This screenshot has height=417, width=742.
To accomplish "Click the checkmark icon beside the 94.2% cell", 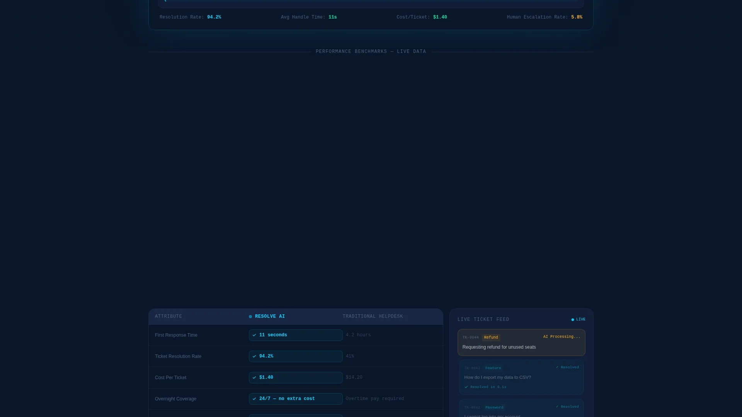I will (x=254, y=356).
